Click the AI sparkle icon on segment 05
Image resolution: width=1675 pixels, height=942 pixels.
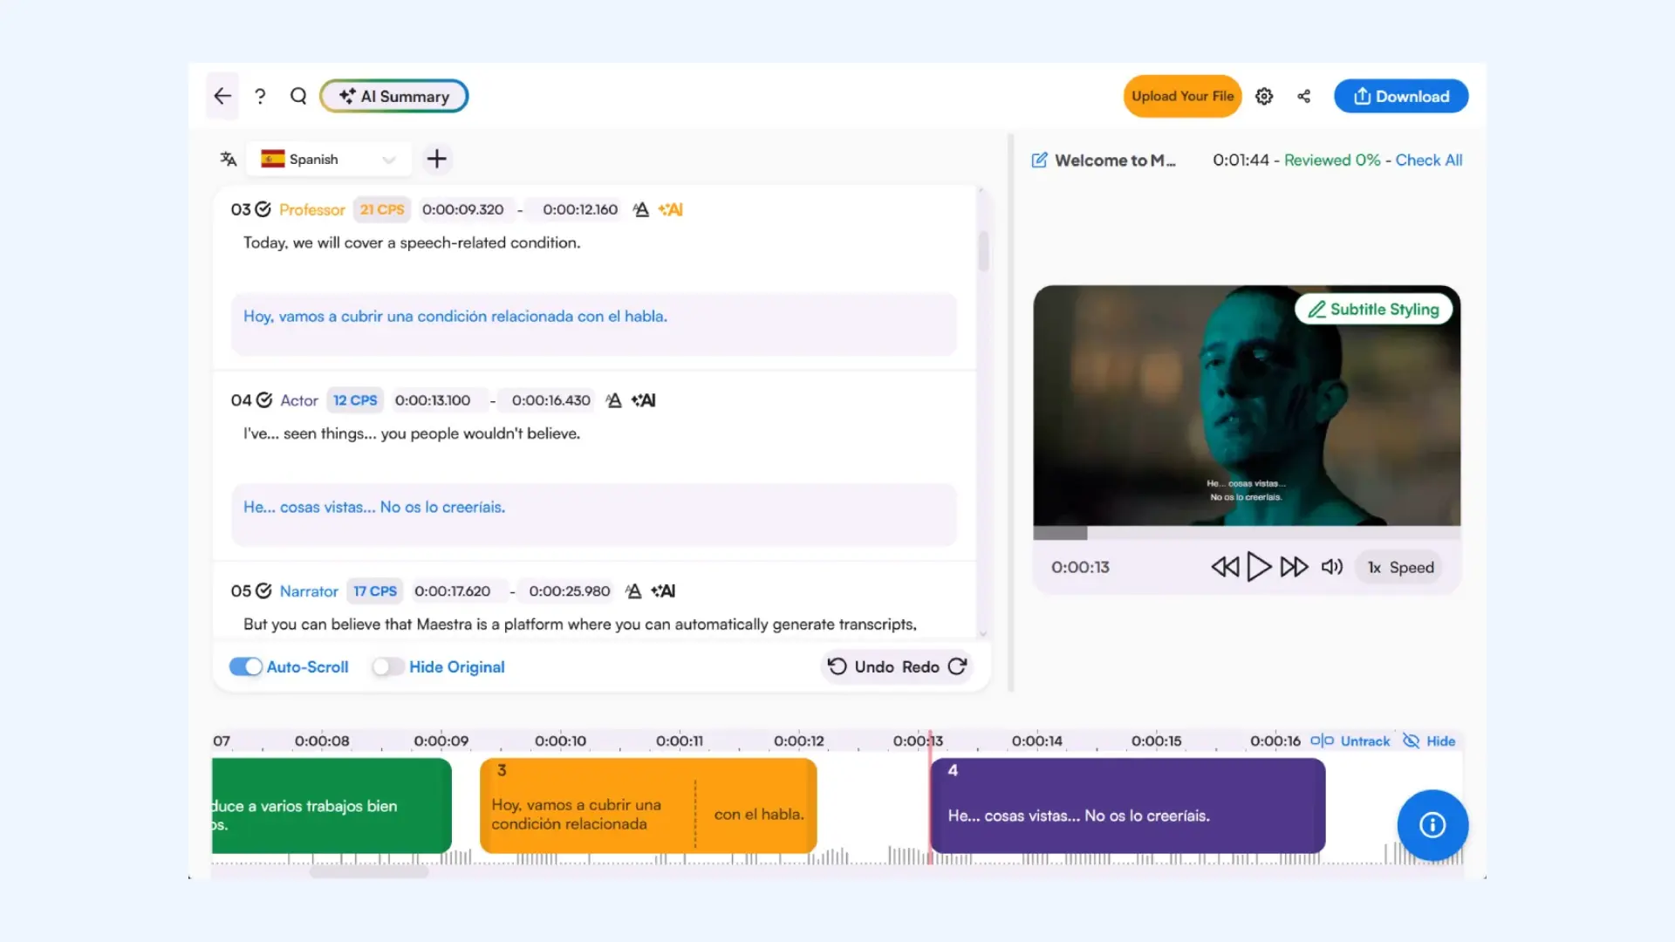tap(663, 591)
